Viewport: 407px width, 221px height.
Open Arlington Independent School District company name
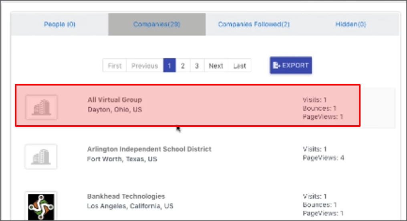point(149,149)
